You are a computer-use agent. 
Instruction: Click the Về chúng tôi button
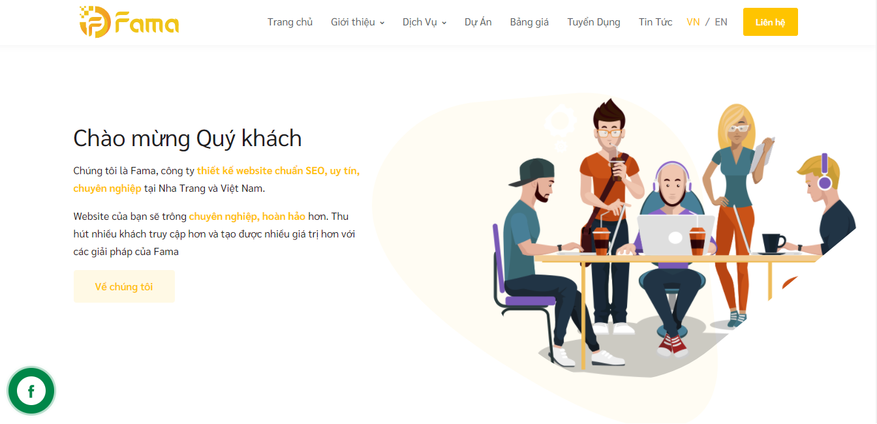pos(124,286)
